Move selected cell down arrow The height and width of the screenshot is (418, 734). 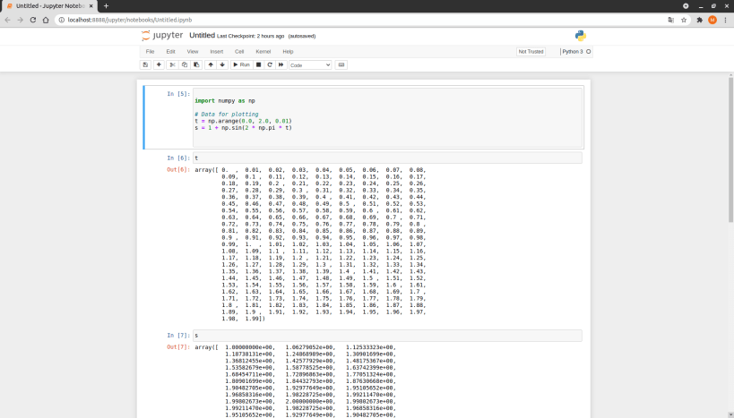222,64
